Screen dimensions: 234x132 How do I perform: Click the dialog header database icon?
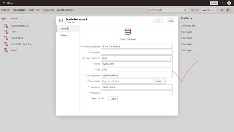tap(61, 21)
